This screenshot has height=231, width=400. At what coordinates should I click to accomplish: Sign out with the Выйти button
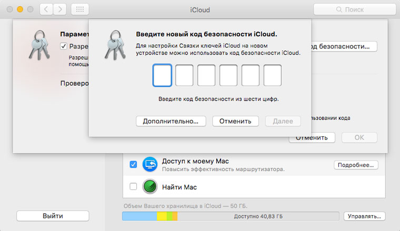click(x=53, y=216)
